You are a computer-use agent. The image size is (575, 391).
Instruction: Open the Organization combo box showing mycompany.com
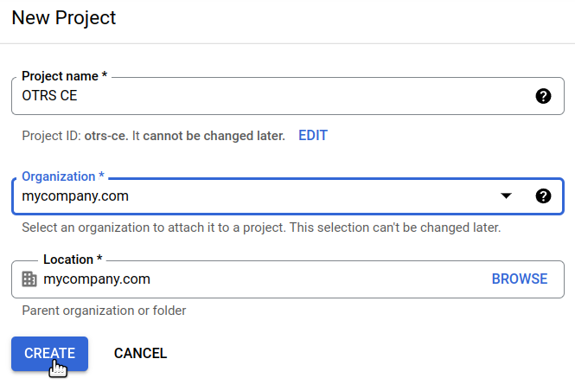pos(288,196)
